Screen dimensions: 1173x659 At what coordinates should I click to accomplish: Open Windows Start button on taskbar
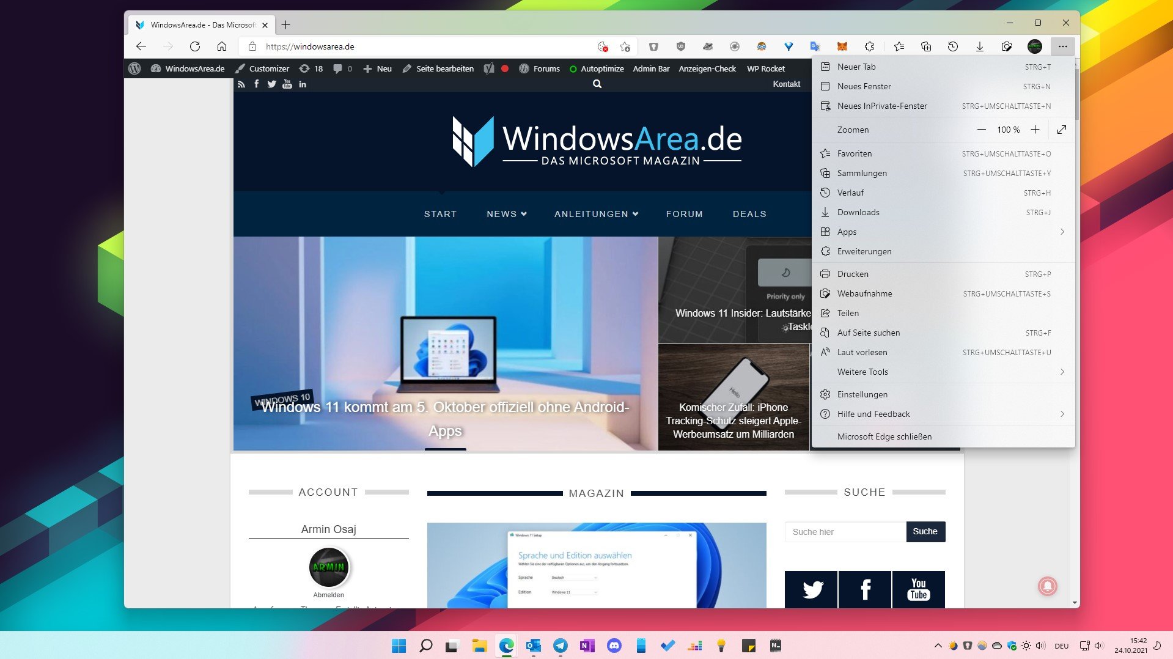click(x=399, y=646)
